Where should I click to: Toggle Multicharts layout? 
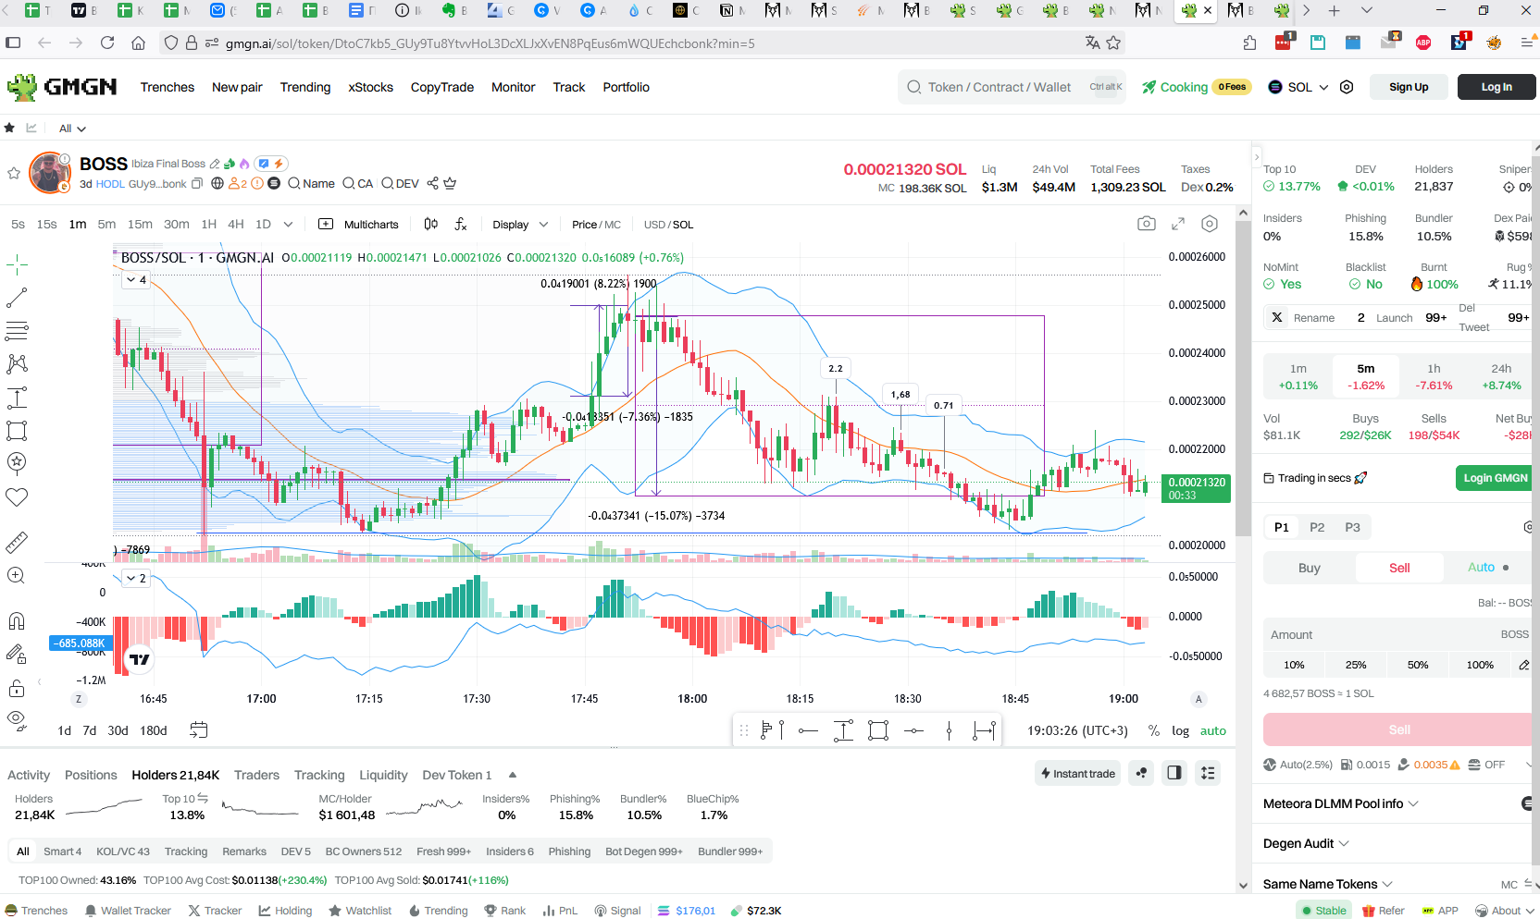pyautogui.click(x=358, y=224)
